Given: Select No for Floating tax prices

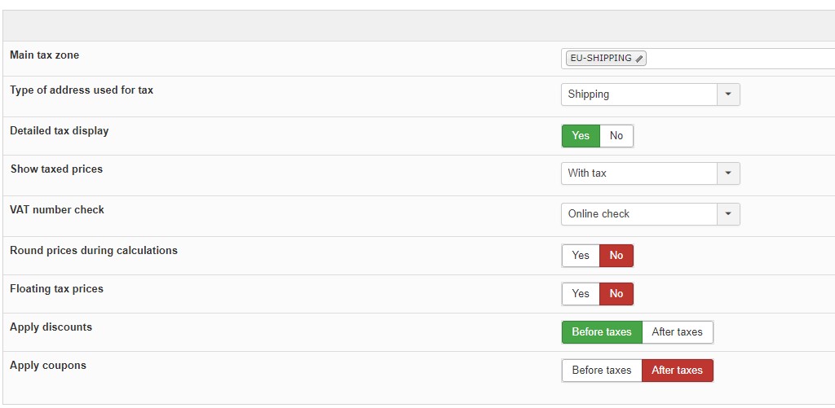Looking at the screenshot, I should (x=616, y=294).
